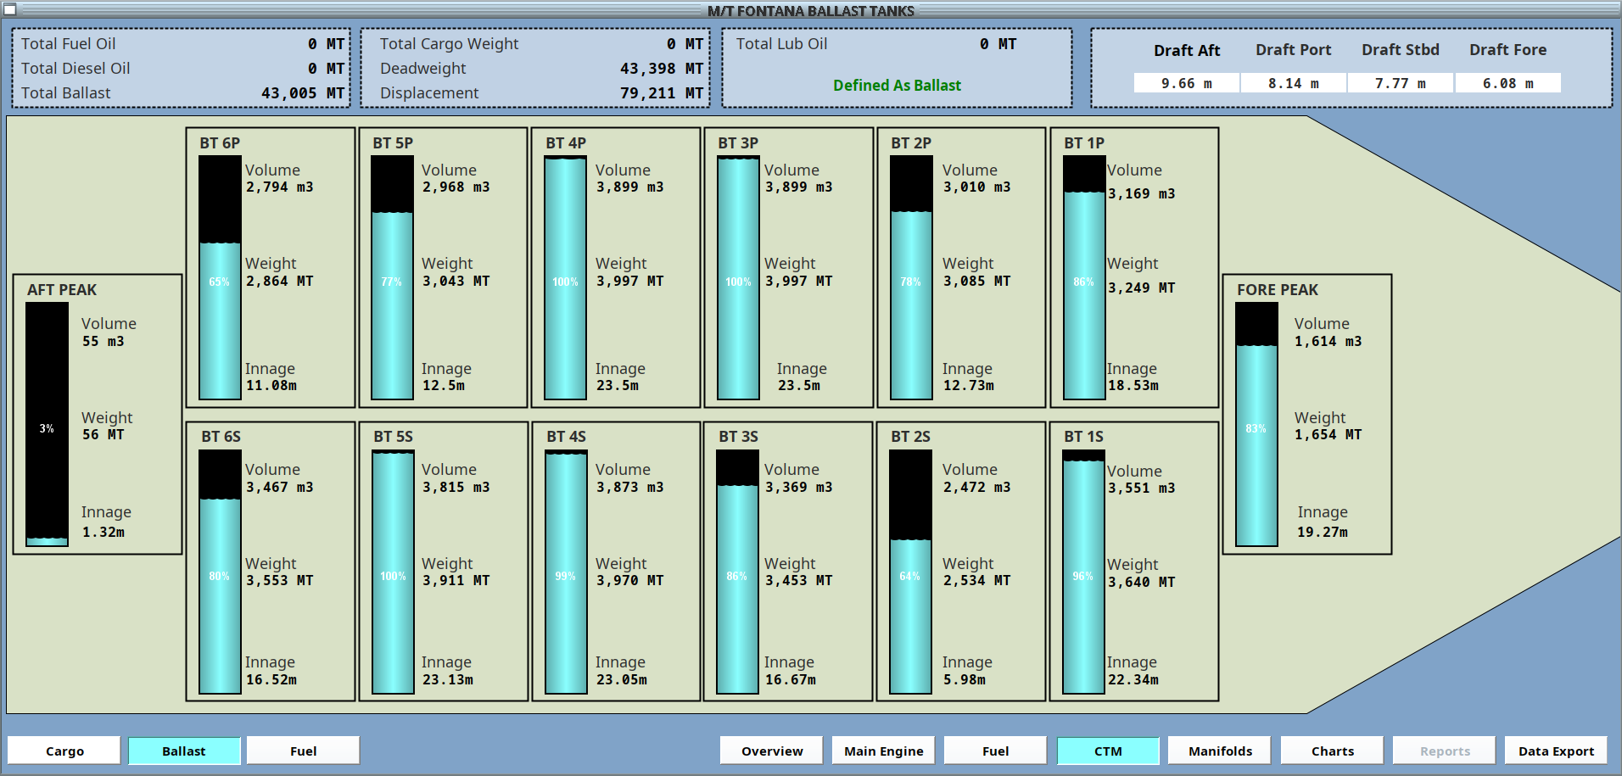Click BT 6S innage 16.52m
This screenshot has width=1622, height=776.
coord(271,680)
